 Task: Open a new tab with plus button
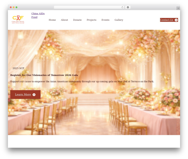178,8
